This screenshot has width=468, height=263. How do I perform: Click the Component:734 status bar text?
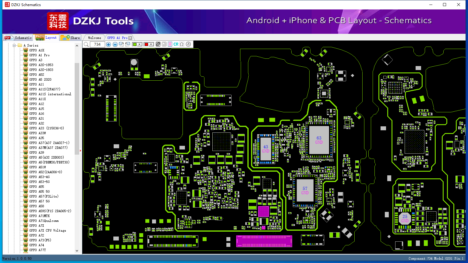(x=420, y=258)
